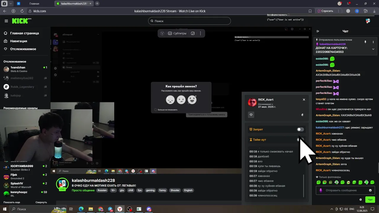Open IGORYAMBA999 recommended channel
This screenshot has width=379, height=213.
click(x=25, y=168)
